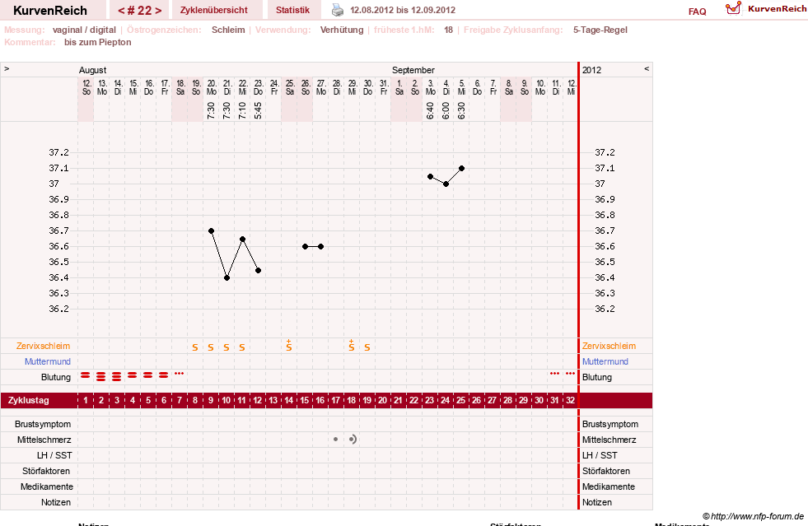This screenshot has width=808, height=526.
Task: Click the temperature point on cycle day 15
Action: coord(305,247)
